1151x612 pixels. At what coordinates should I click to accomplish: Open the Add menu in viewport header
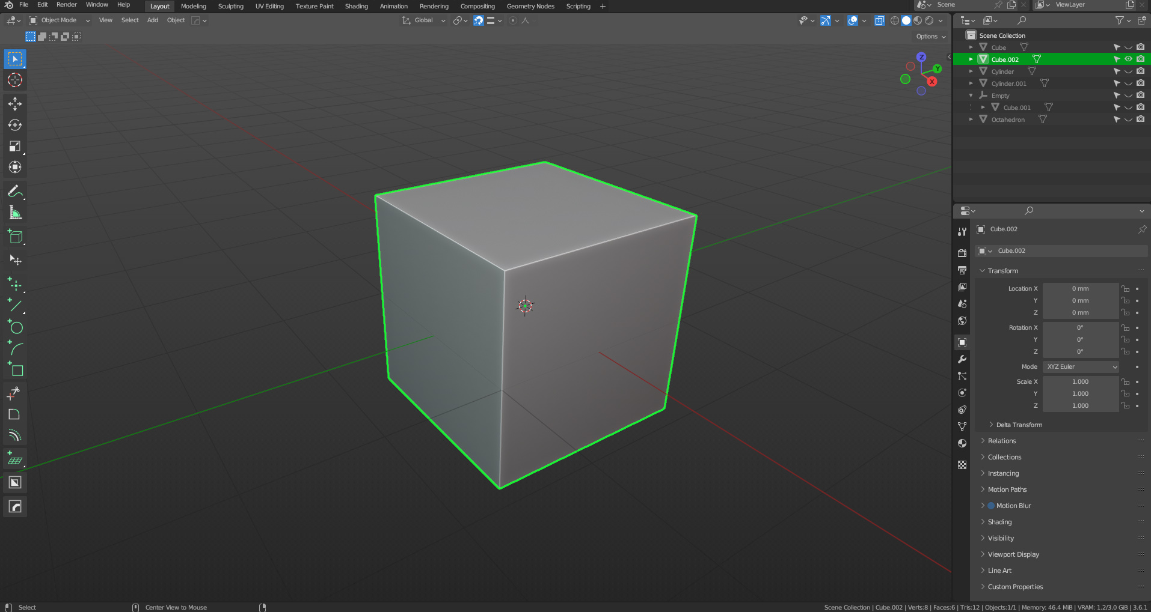click(x=153, y=20)
